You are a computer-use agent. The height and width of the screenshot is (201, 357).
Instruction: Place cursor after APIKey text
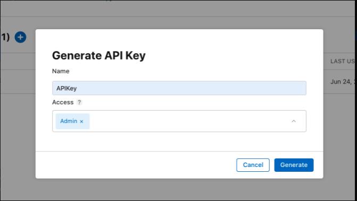tap(77, 88)
